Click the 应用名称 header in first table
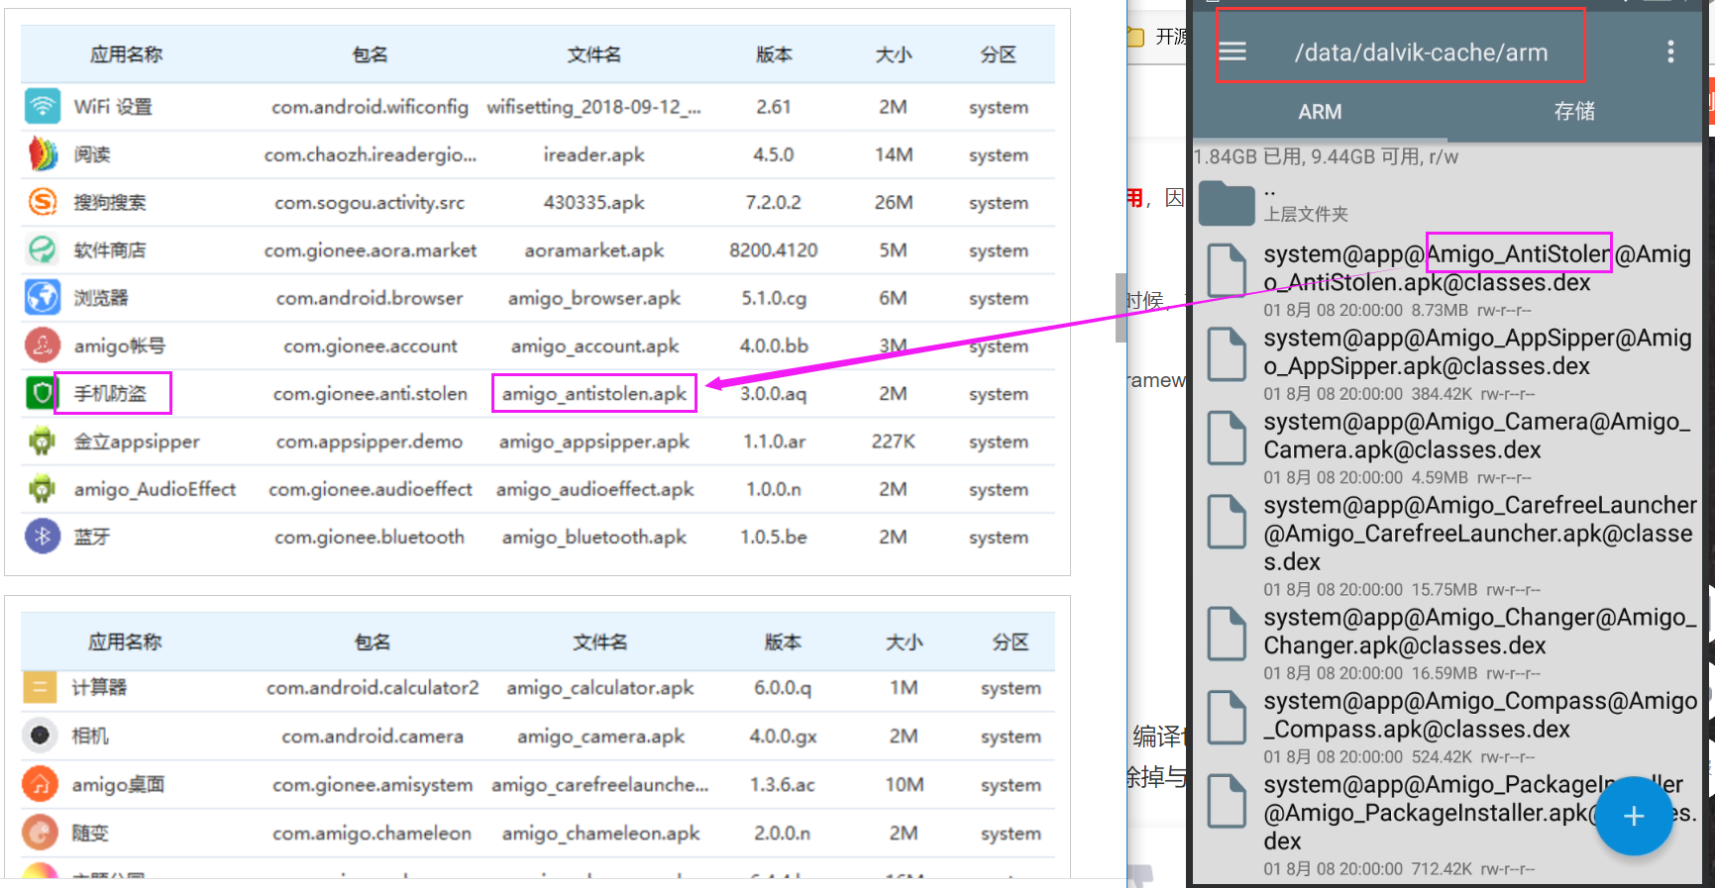The image size is (1715, 888). point(126,54)
